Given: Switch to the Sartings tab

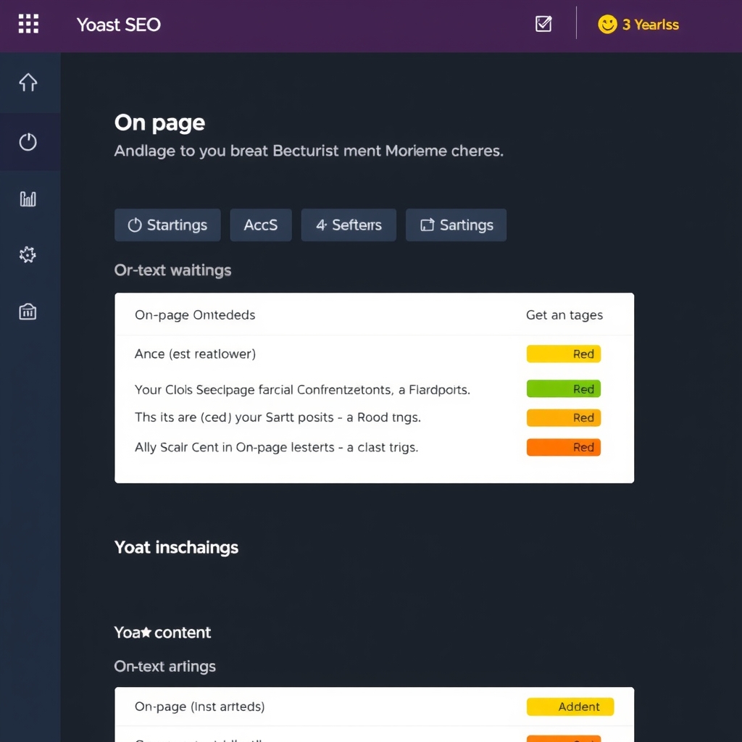Looking at the screenshot, I should point(457,225).
